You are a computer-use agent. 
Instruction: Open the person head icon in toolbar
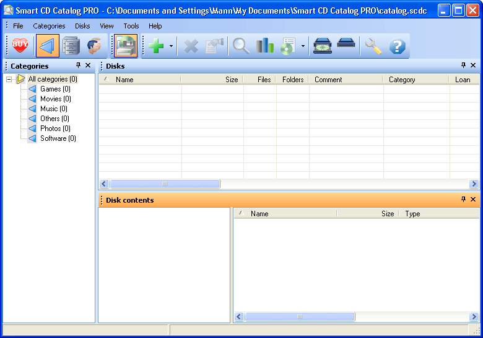pyautogui.click(x=94, y=46)
